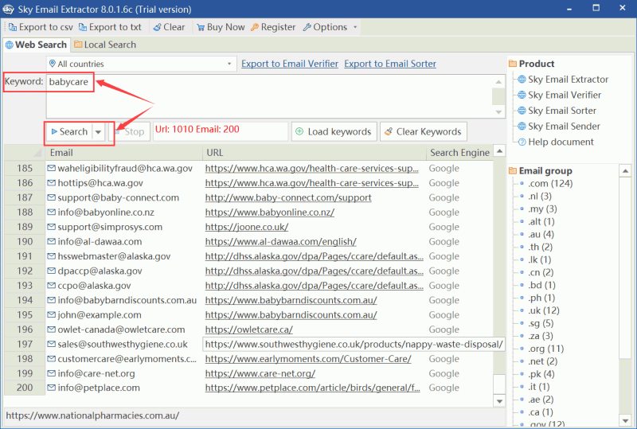Click results list scroll up arrow

(x=499, y=151)
